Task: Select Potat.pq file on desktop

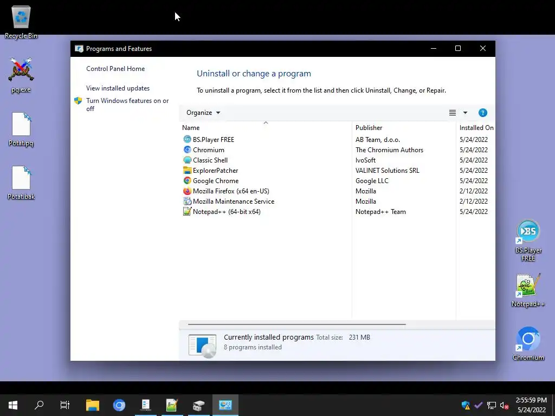Action: coord(21,129)
